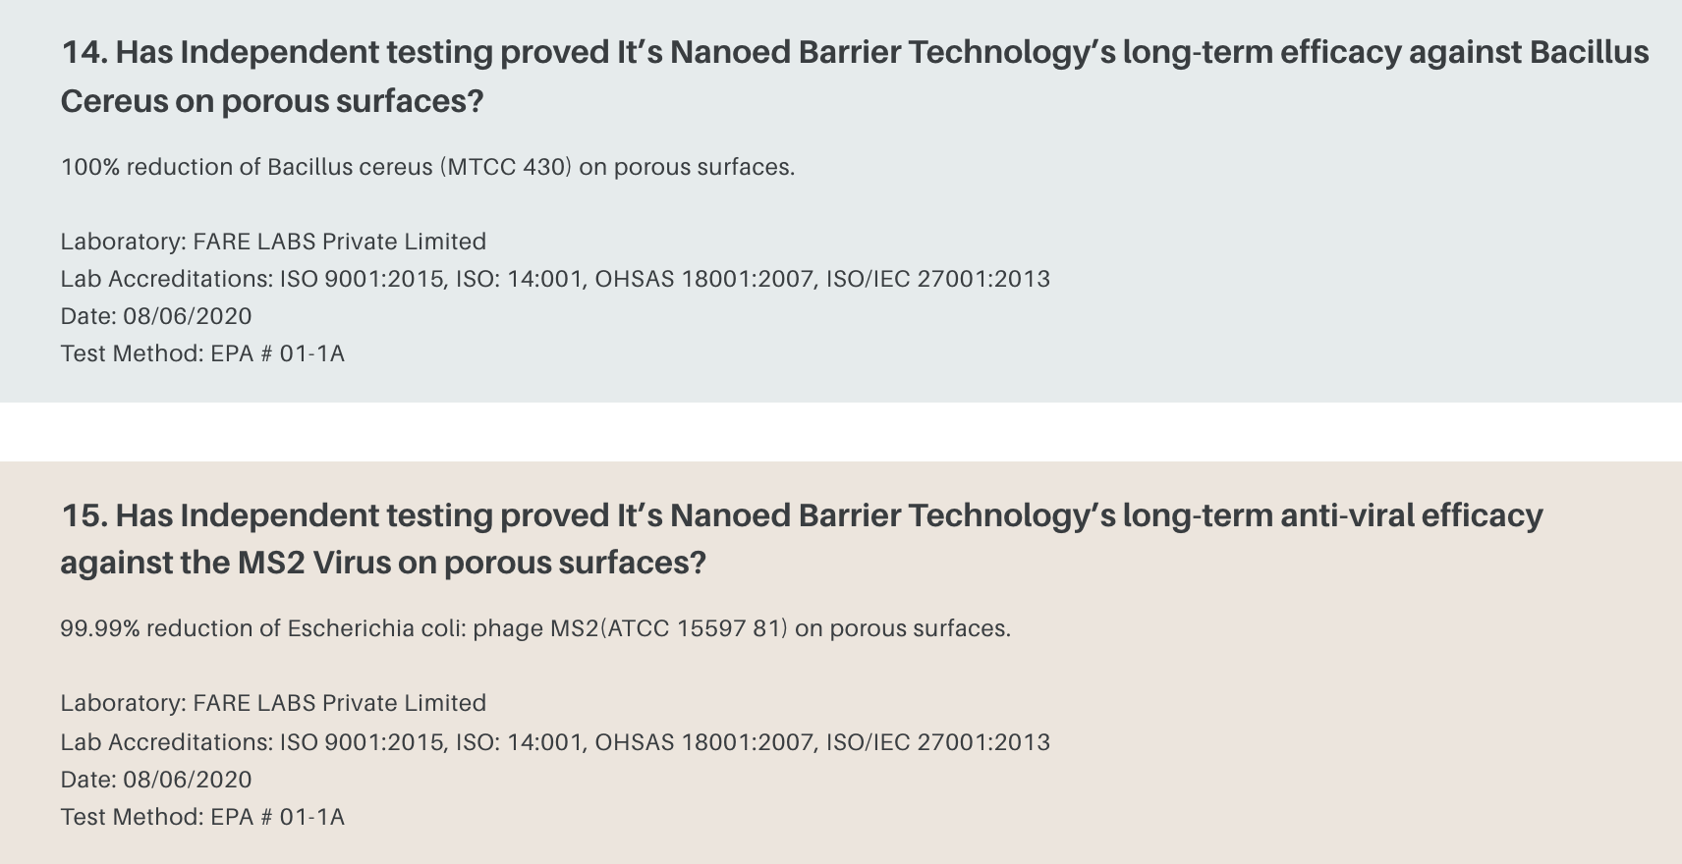Viewport: 1682px width, 864px height.
Task: Click 'Cereus on porous surfaces?' heading line
Action: (x=272, y=101)
